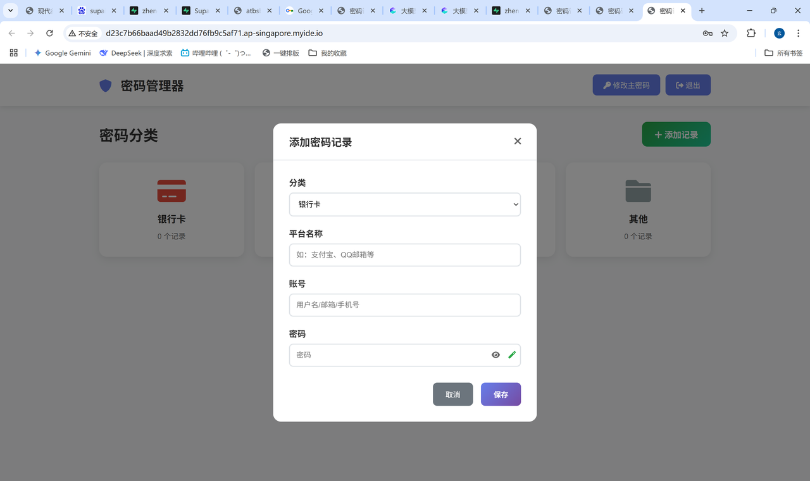Click the 取消 button
Image resolution: width=810 pixels, height=481 pixels.
(x=452, y=394)
